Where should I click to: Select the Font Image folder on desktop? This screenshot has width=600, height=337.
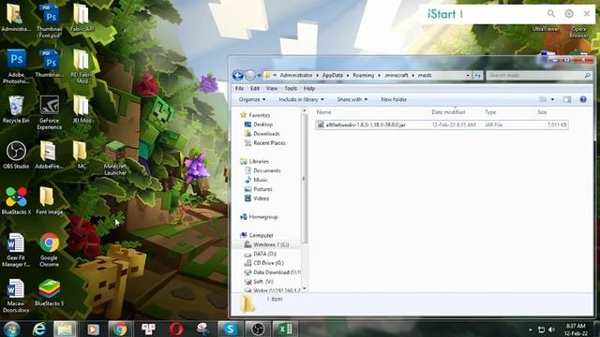50,200
